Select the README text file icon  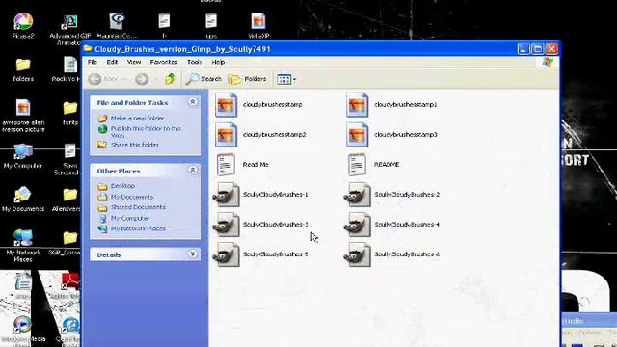pos(358,165)
